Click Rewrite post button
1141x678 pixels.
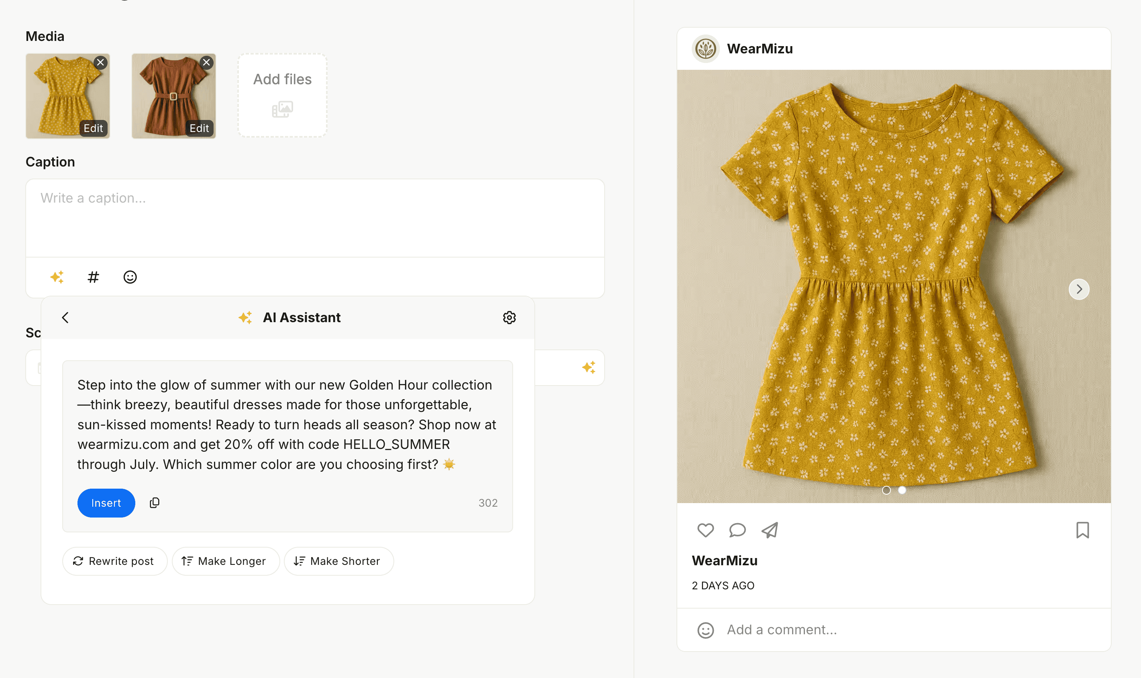(114, 561)
